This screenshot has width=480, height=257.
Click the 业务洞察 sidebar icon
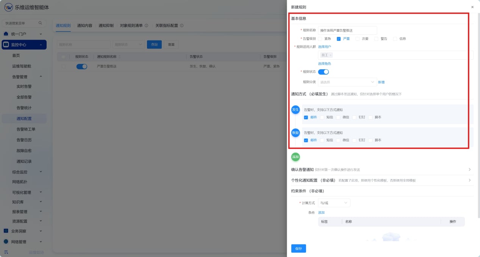6,231
